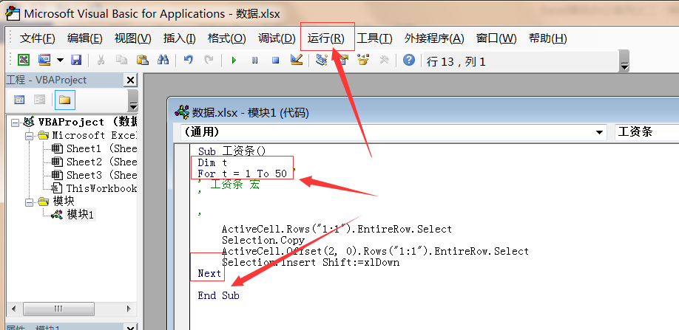The image size is (679, 330).
Task: Select 模块1 in project tree
Action: tap(81, 215)
